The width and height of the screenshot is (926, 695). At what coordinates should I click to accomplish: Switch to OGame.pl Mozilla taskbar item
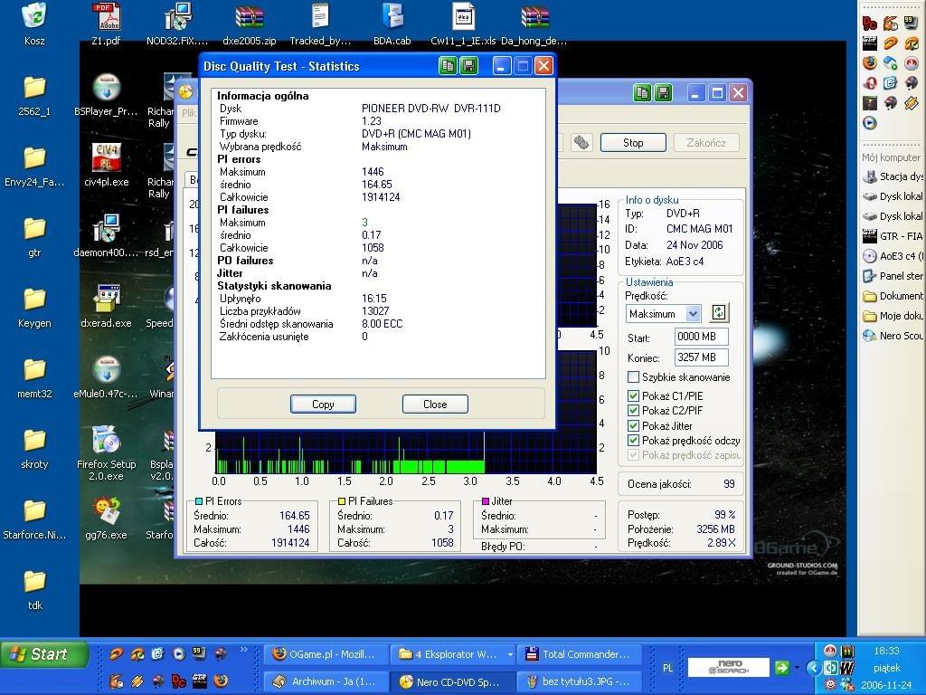point(326,654)
